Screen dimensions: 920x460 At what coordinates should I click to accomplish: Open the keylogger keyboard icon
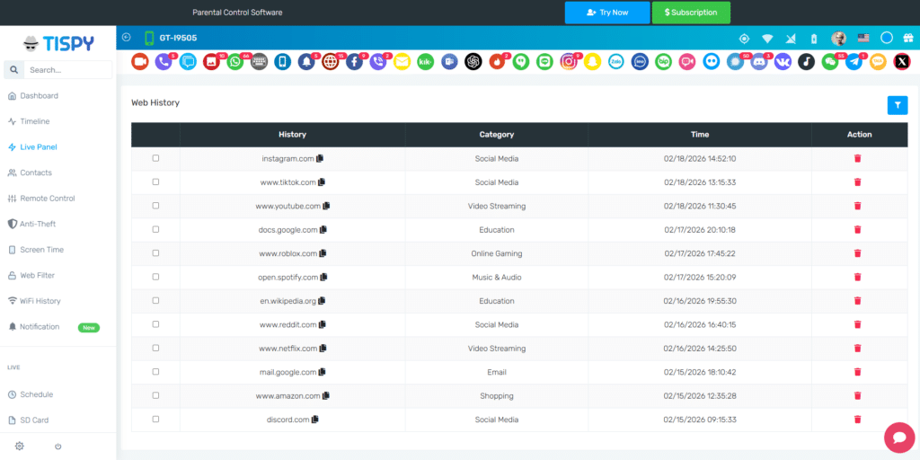pos(259,61)
